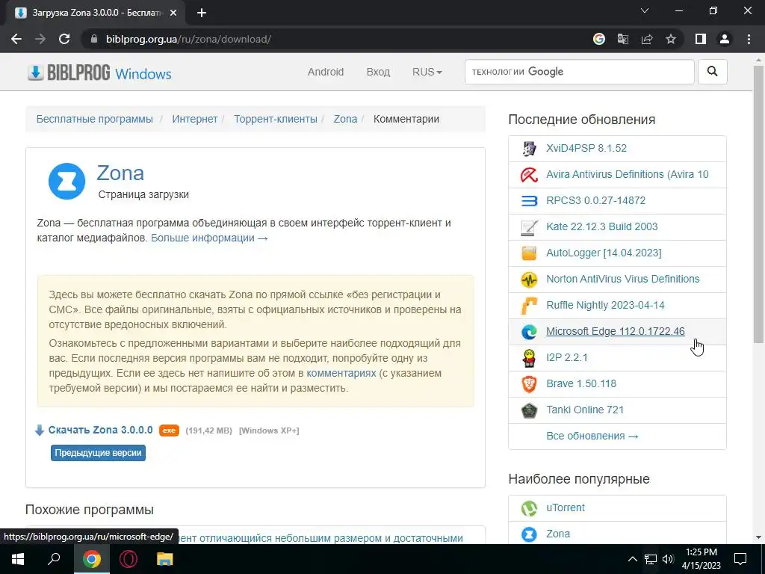This screenshot has width=765, height=574.
Task: Open Brave 1.50.118 entry
Action: [581, 383]
